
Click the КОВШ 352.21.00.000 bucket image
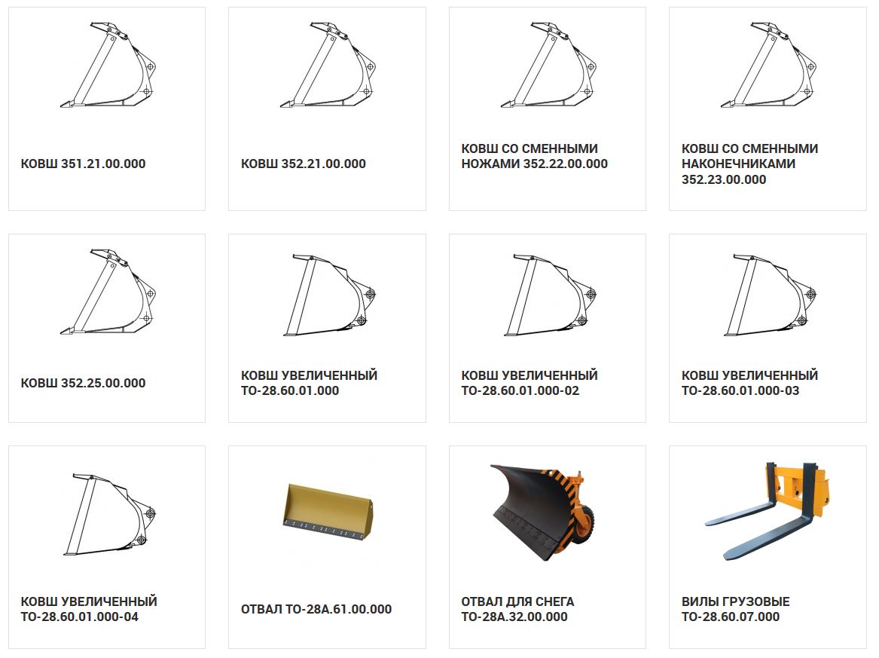click(328, 65)
